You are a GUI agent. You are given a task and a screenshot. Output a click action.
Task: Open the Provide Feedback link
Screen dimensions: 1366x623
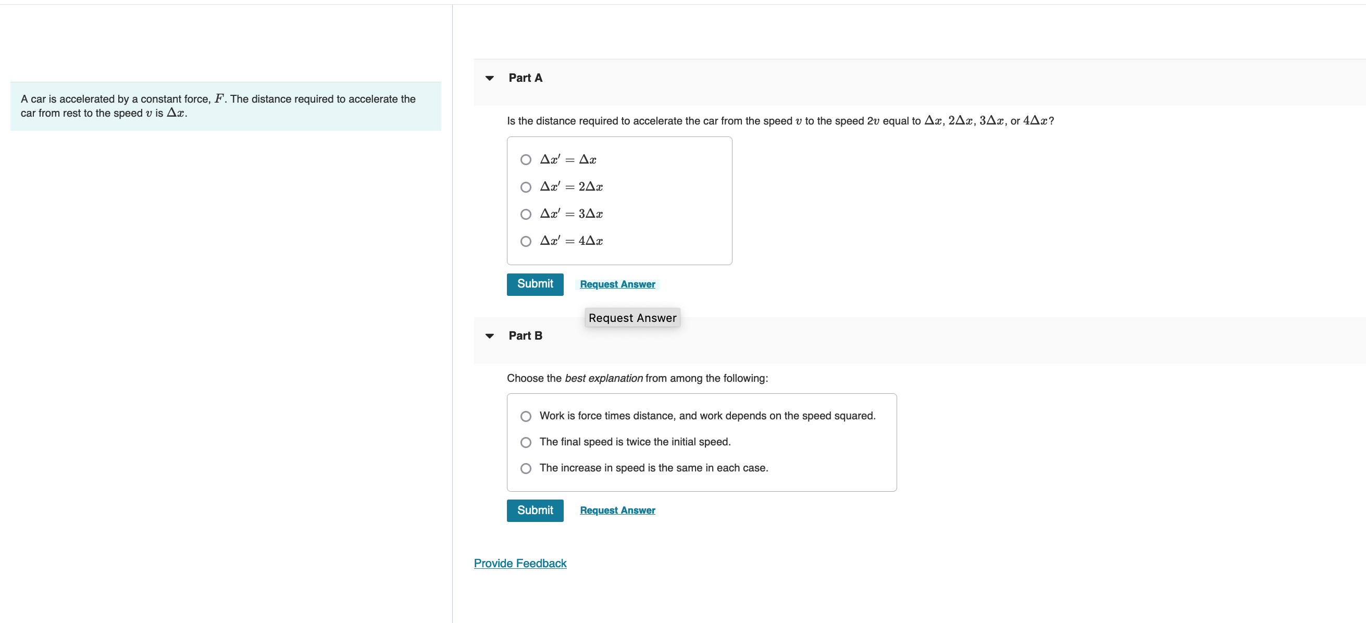[x=520, y=563]
